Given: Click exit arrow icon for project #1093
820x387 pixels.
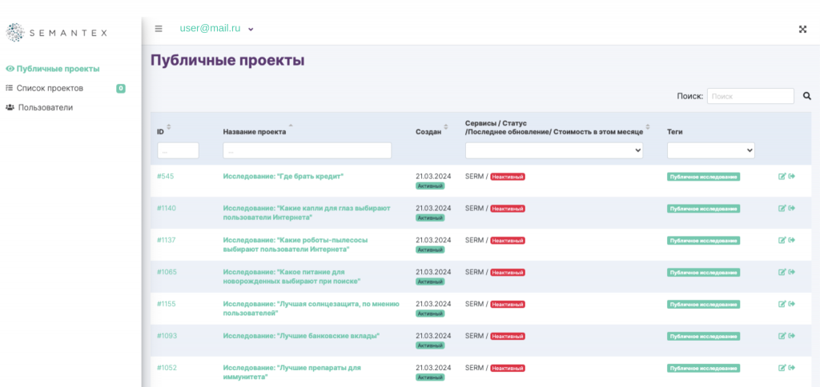Looking at the screenshot, I should click(792, 336).
